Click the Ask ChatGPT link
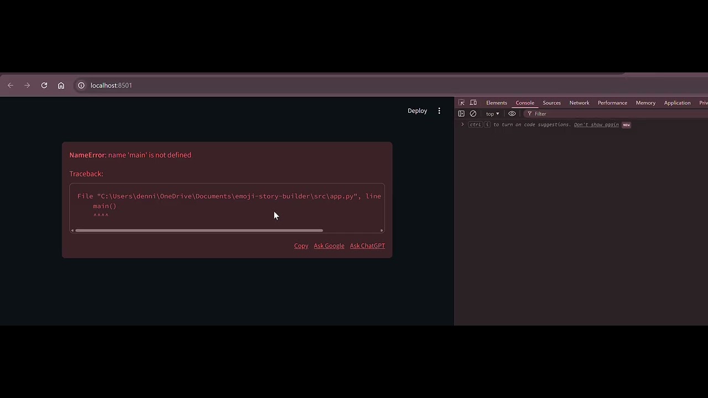Image resolution: width=708 pixels, height=398 pixels. [367, 246]
